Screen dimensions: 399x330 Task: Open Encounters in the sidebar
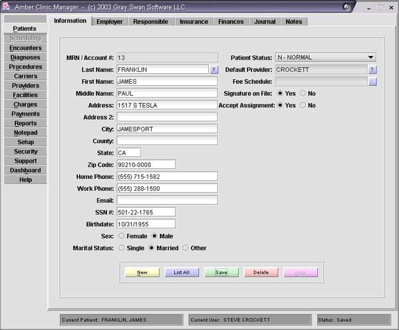[25, 48]
